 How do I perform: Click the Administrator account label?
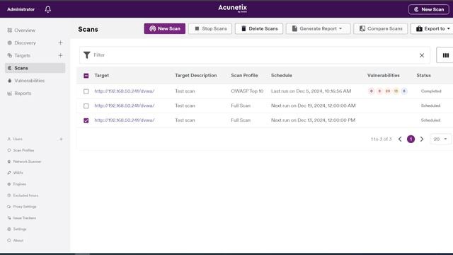point(21,9)
